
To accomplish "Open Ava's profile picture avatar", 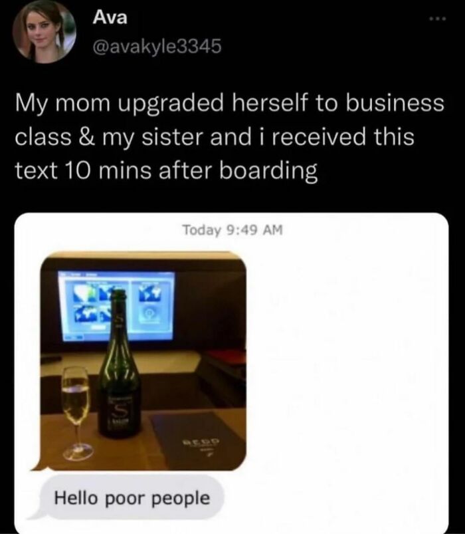I will [44, 32].
